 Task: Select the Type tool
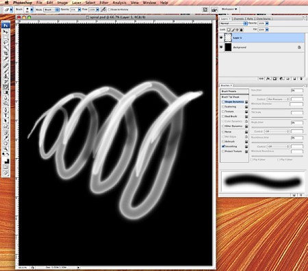click(x=5, y=116)
